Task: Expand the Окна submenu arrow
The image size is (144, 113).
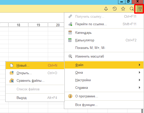Action: click(139, 72)
